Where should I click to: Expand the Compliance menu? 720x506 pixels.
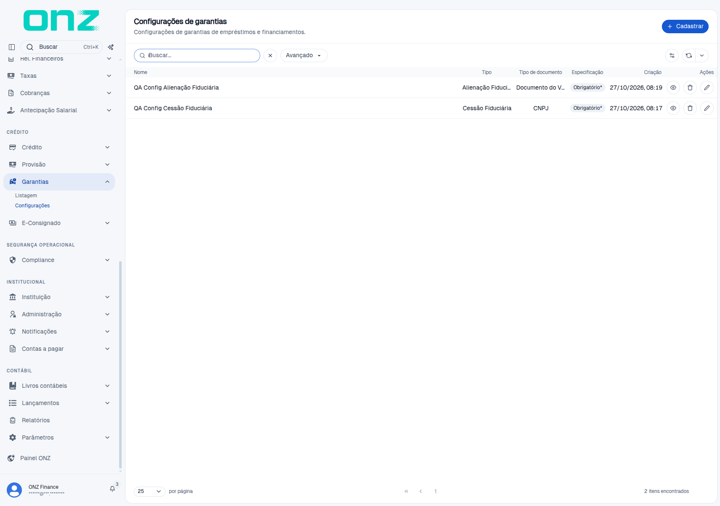click(59, 260)
